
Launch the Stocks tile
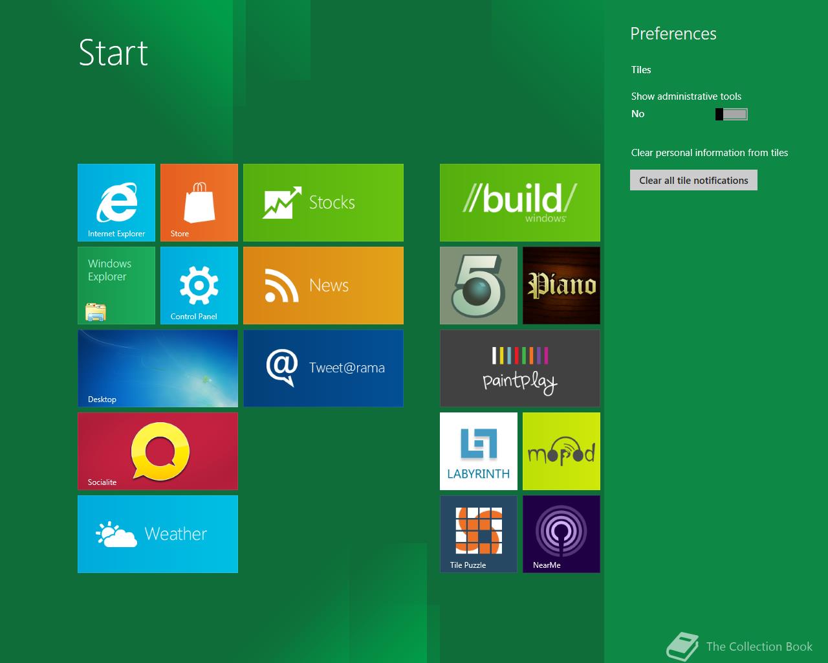pos(323,203)
